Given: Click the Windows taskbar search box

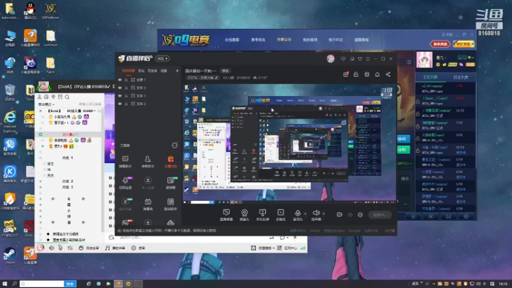Looking at the screenshot, I should [x=42, y=284].
